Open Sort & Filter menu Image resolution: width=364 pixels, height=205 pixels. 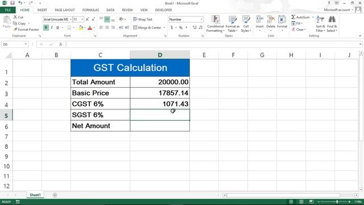320,24
